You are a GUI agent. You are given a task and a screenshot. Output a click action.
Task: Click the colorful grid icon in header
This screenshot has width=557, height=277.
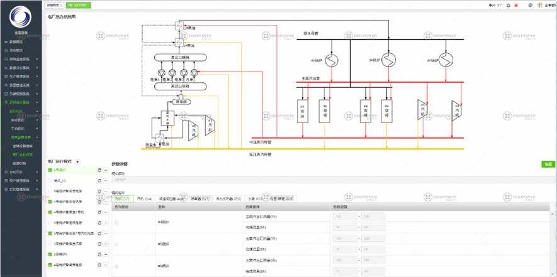click(540, 4)
